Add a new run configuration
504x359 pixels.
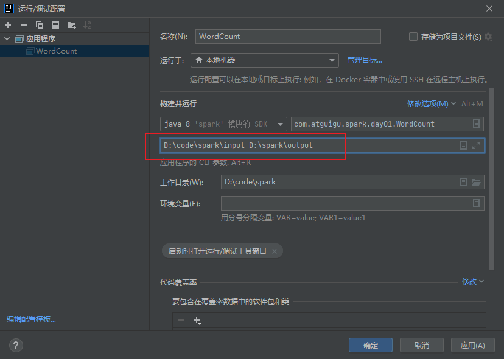click(8, 25)
